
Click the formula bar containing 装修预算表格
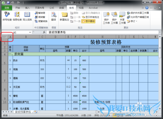[102, 32]
